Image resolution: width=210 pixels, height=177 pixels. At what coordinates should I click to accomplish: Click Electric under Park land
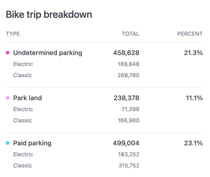pyautogui.click(x=23, y=109)
